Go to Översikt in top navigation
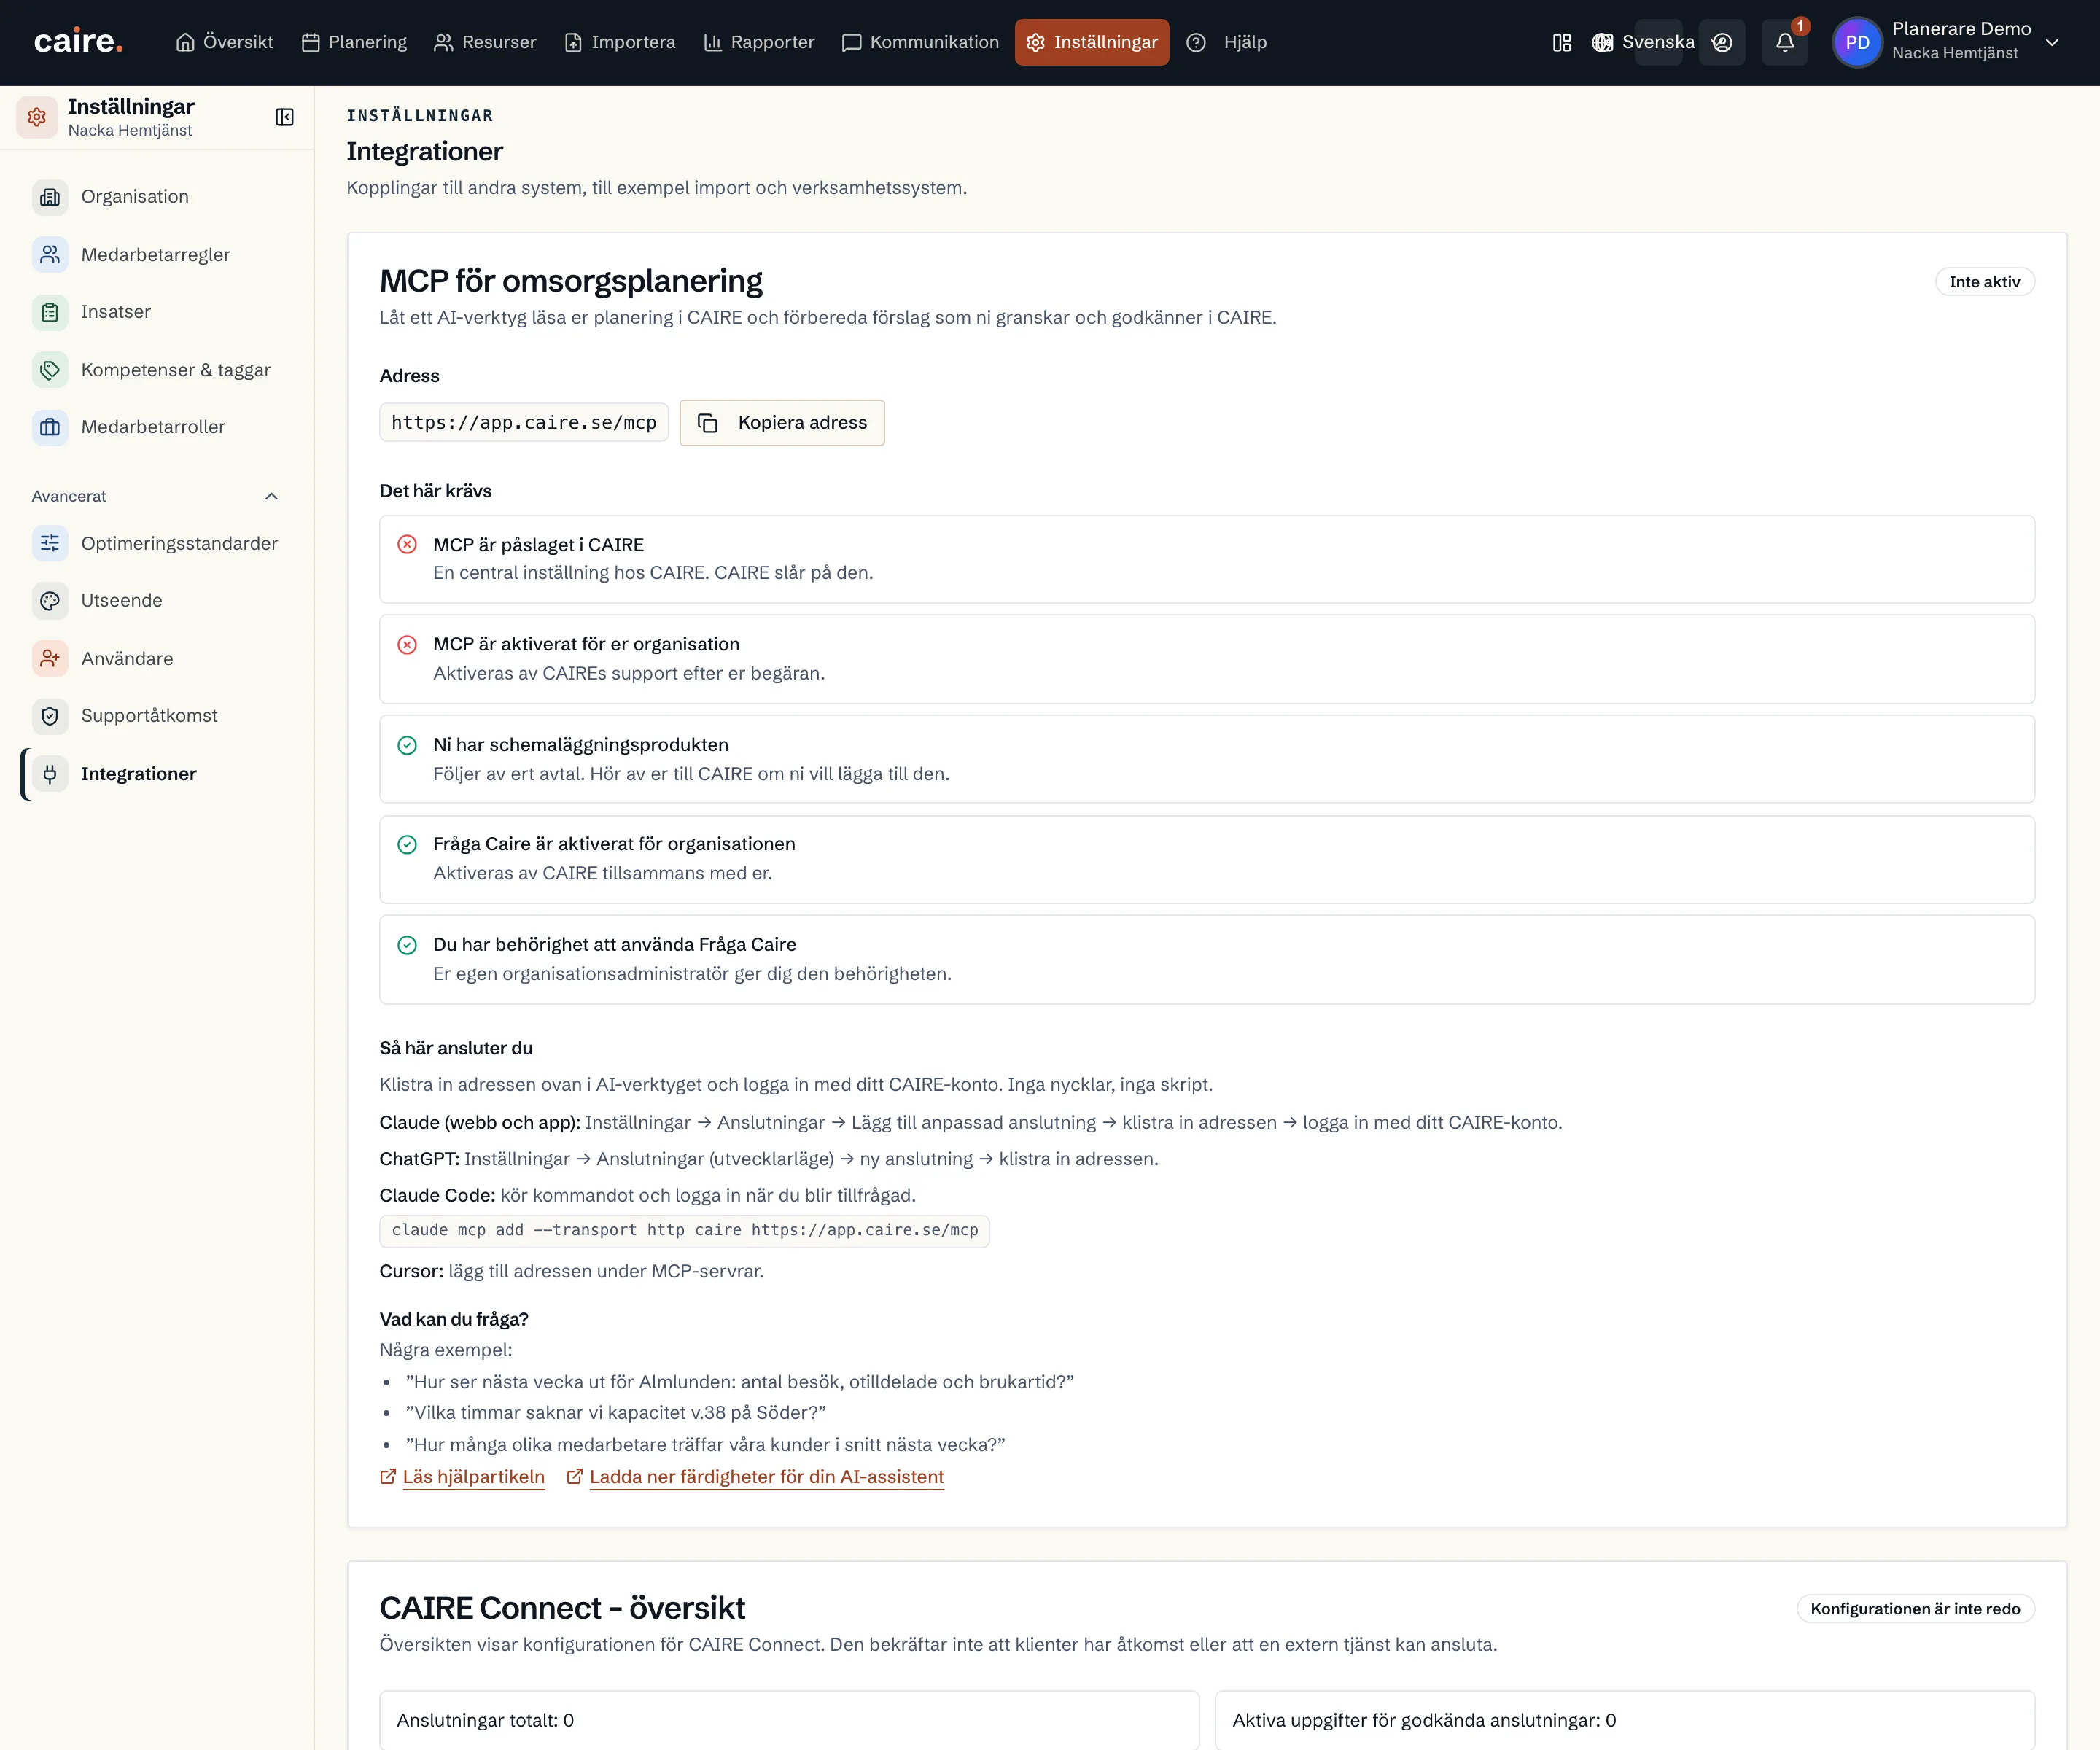This screenshot has height=1750, width=2100. 224,42
